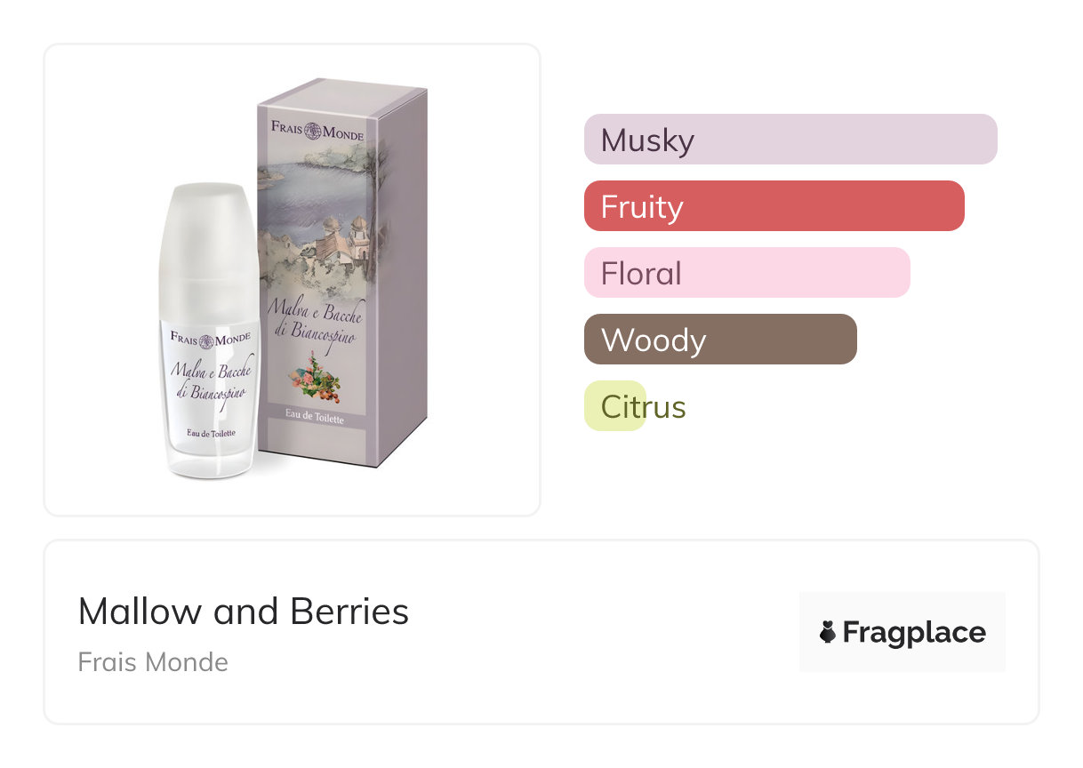Open the Frais Monde brand link
Viewport: 1083px width, 768px height.
(153, 662)
